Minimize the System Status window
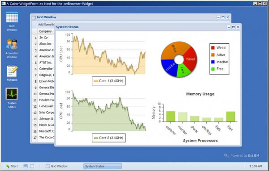 (229, 27)
